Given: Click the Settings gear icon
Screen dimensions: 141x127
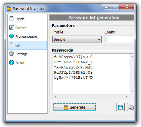Looking at the screenshot, I should 11,54.
